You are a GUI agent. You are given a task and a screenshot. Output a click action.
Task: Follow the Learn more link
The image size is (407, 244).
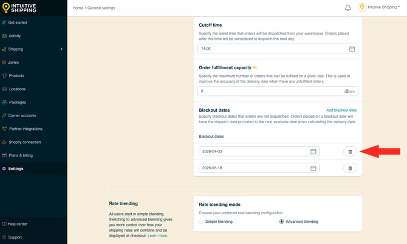point(157,236)
